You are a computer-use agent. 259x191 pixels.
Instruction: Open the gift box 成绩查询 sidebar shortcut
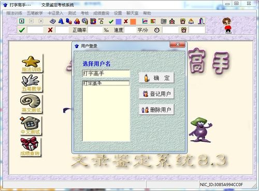pyautogui.click(x=31, y=146)
